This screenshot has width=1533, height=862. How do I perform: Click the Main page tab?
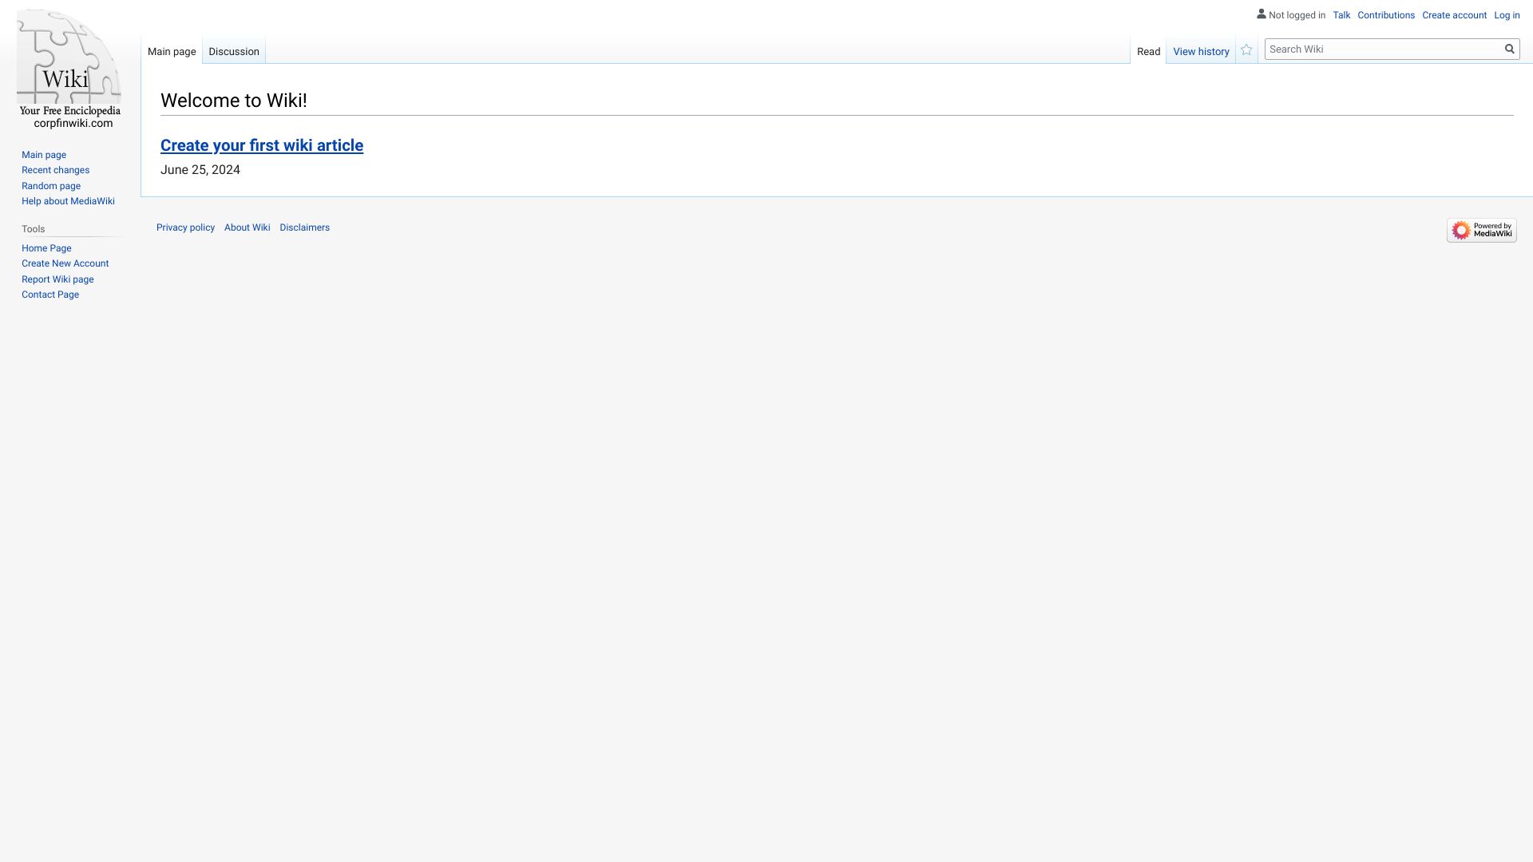pos(172,52)
